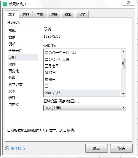Select the 日期 category
138x158 pixels.
click(x=23, y=57)
